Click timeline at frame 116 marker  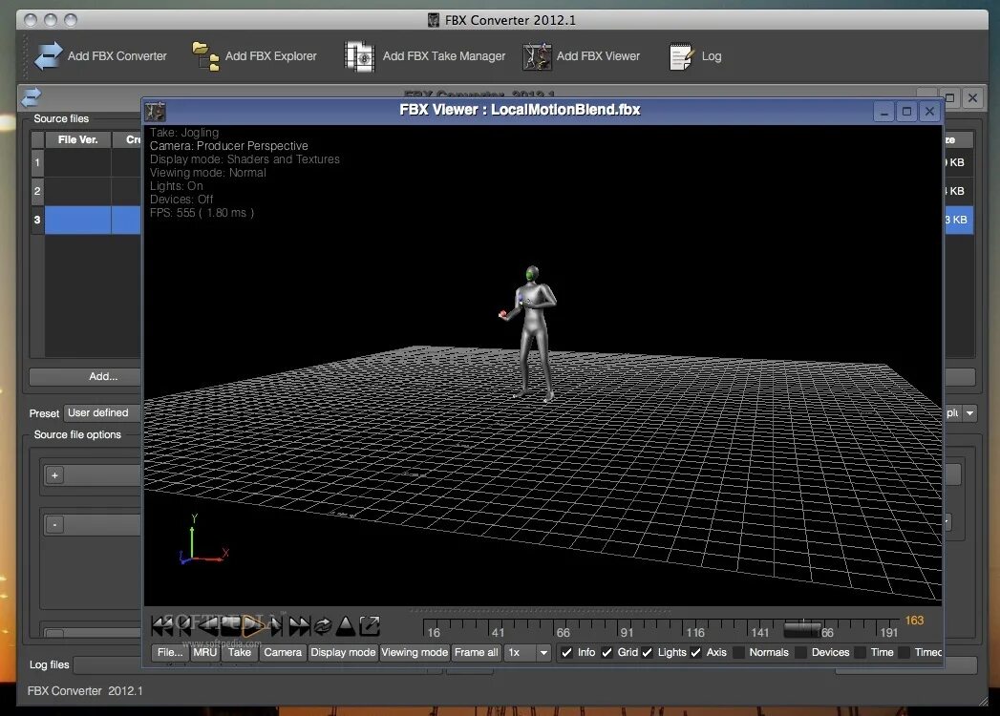point(695,633)
